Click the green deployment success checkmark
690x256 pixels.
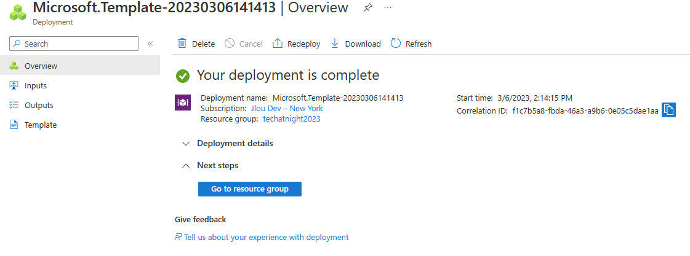(183, 76)
